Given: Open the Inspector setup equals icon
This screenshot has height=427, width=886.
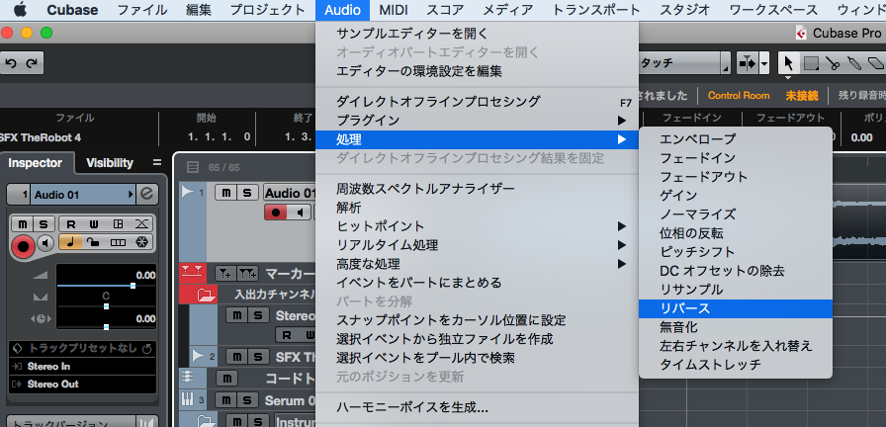Looking at the screenshot, I should (157, 163).
